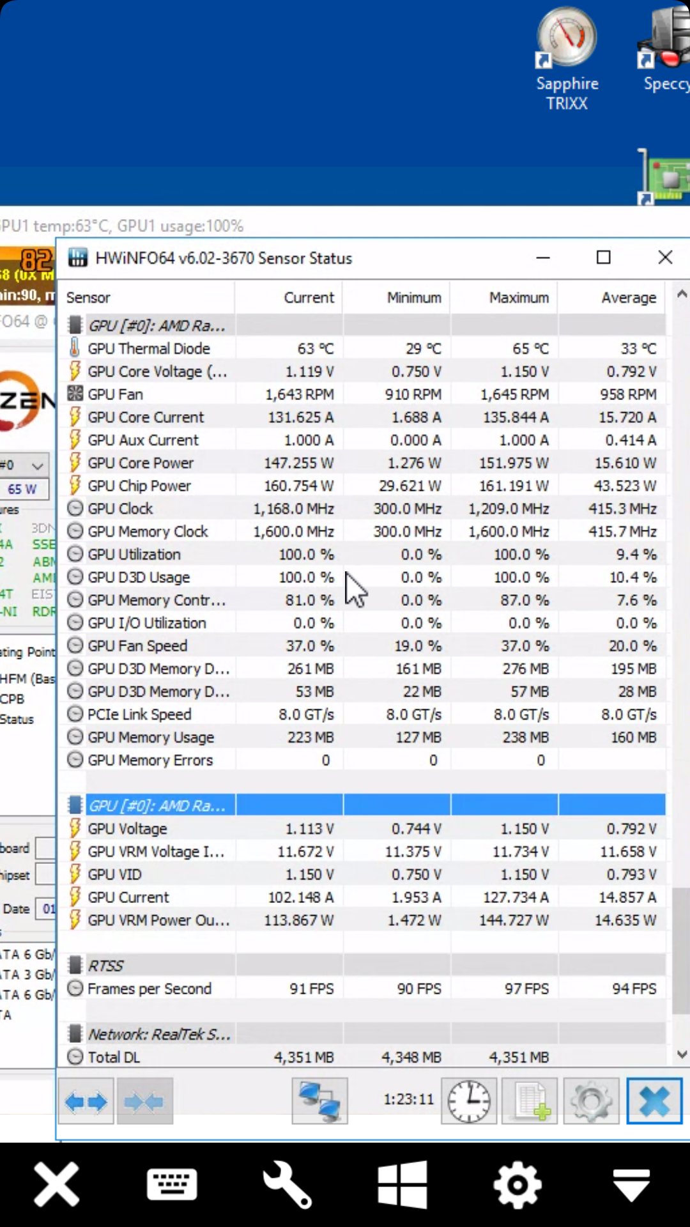The width and height of the screenshot is (690, 1227).
Task: Click the GPU Clock sensor circle icon
Action: coord(75,509)
